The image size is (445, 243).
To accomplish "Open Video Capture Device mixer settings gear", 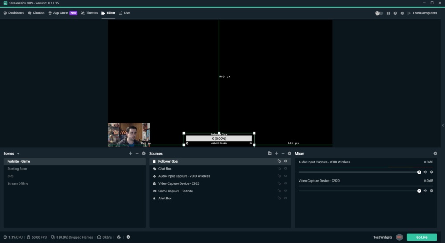I will pyautogui.click(x=432, y=191).
